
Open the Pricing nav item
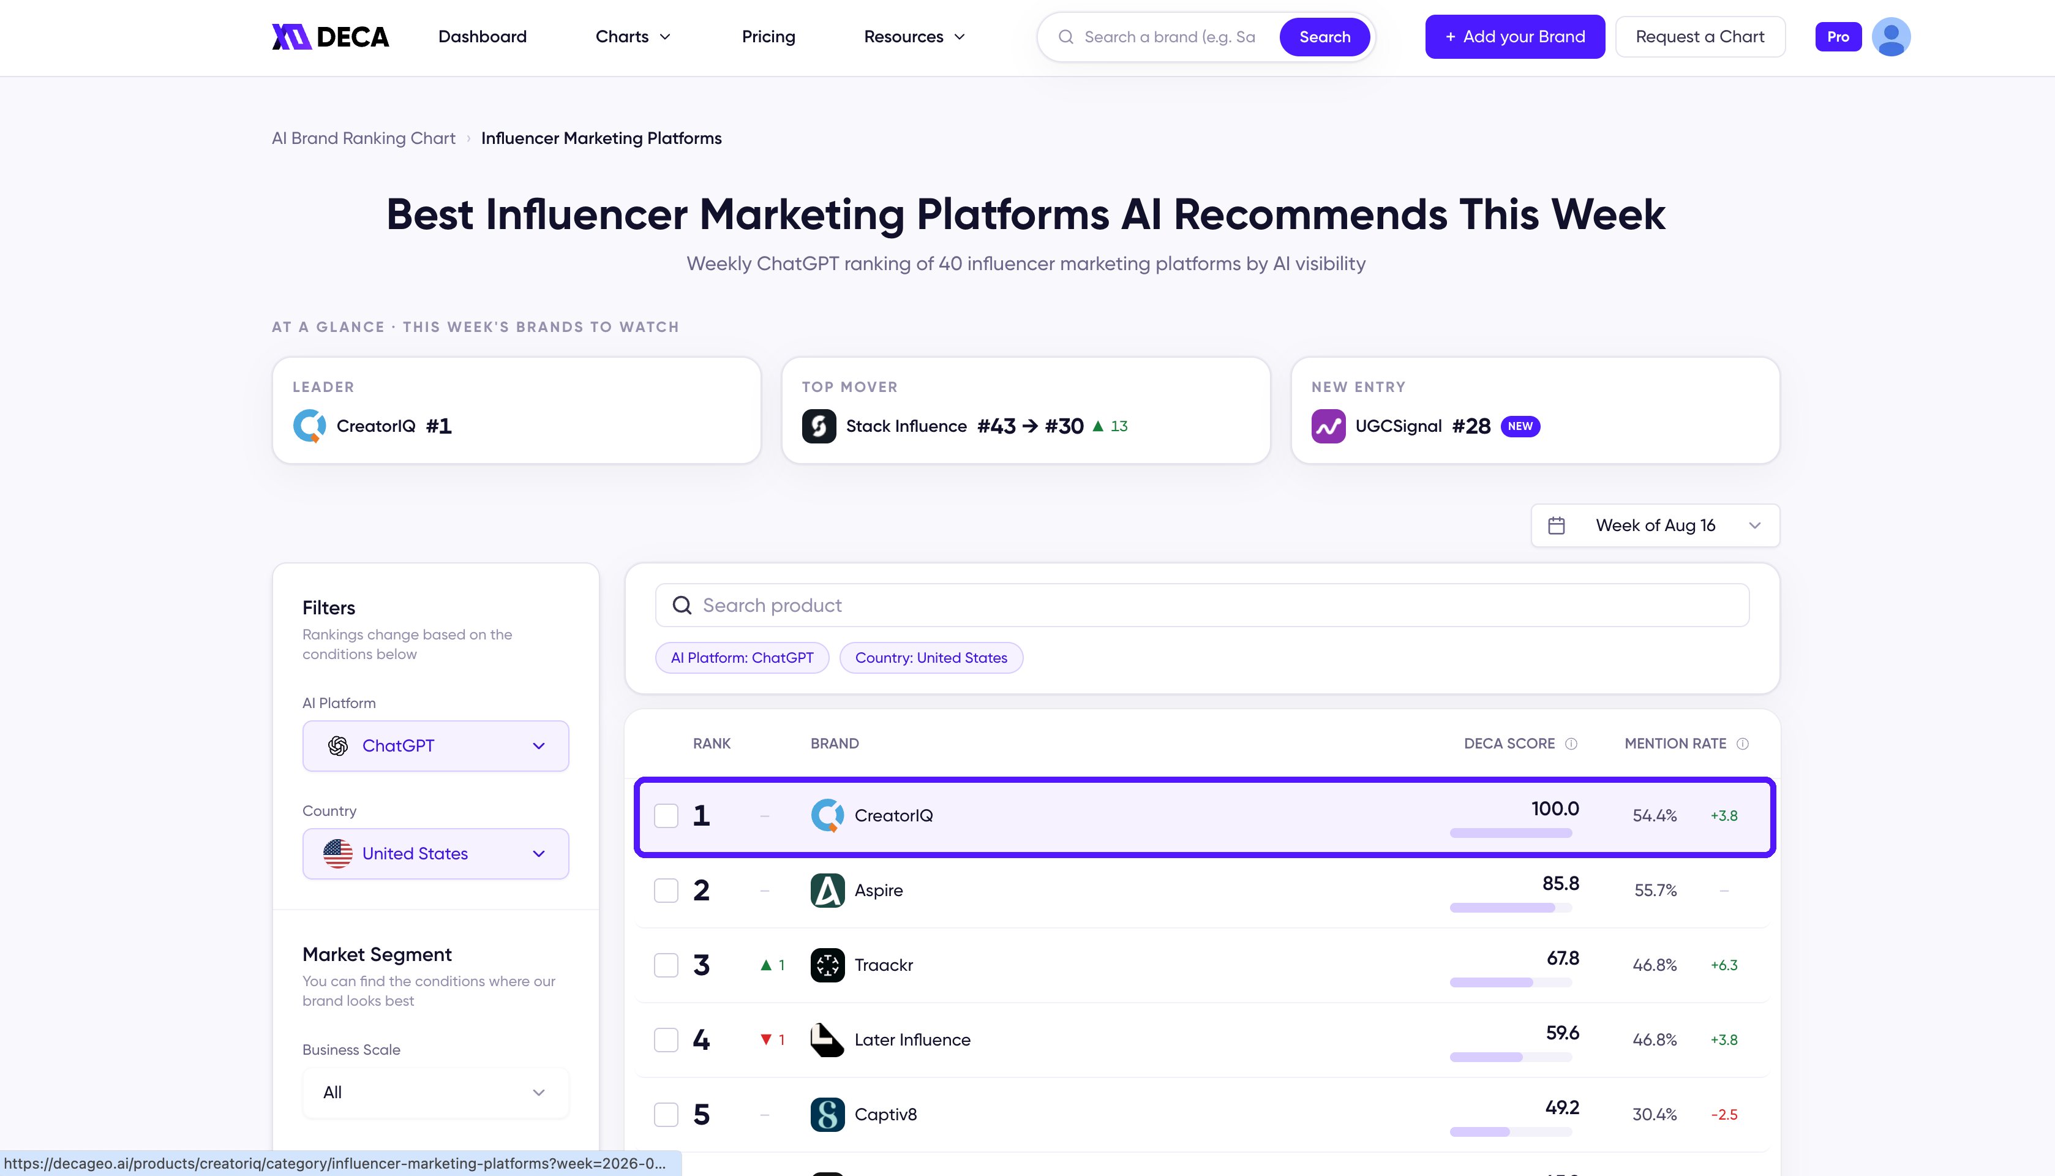coord(768,37)
